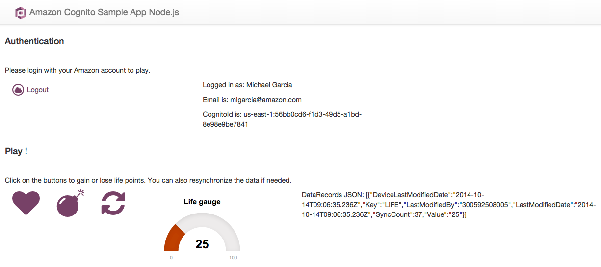Click the Logged in as Michael Garcia text

coord(247,85)
